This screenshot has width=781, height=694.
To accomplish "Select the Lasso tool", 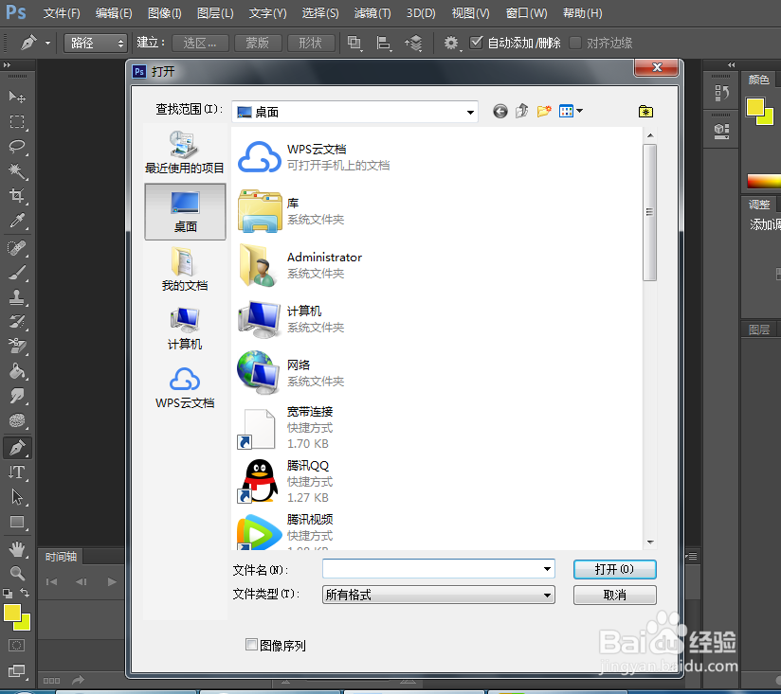I will point(17,146).
